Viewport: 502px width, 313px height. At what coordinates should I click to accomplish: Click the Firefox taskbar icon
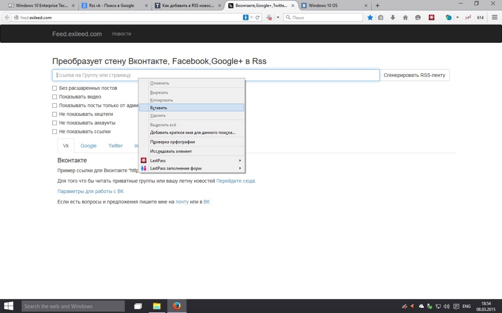coord(177,306)
